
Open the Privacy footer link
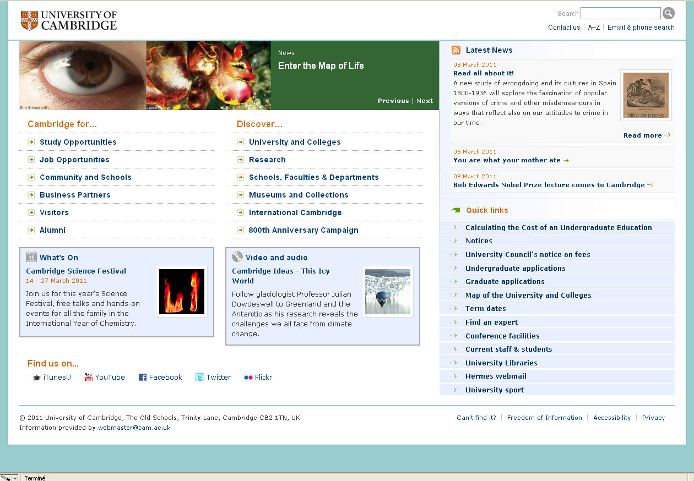pyautogui.click(x=654, y=418)
